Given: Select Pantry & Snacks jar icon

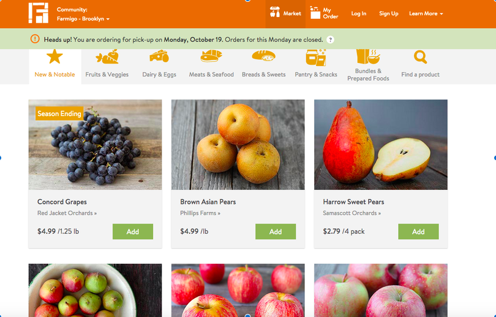Looking at the screenshot, I should click(x=316, y=57).
